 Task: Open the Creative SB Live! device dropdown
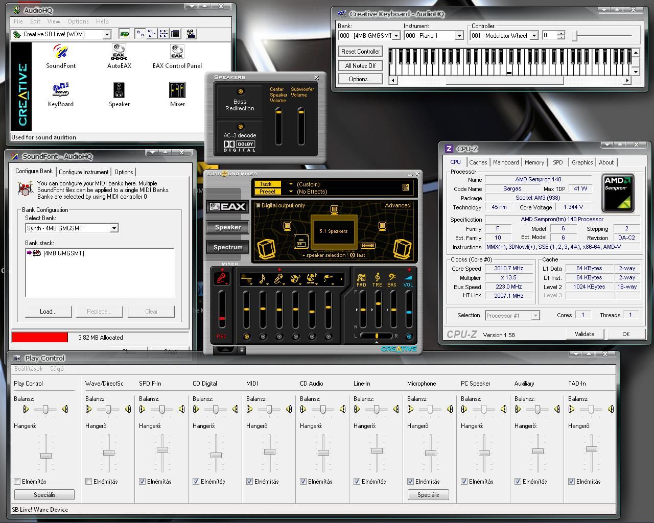tap(107, 34)
